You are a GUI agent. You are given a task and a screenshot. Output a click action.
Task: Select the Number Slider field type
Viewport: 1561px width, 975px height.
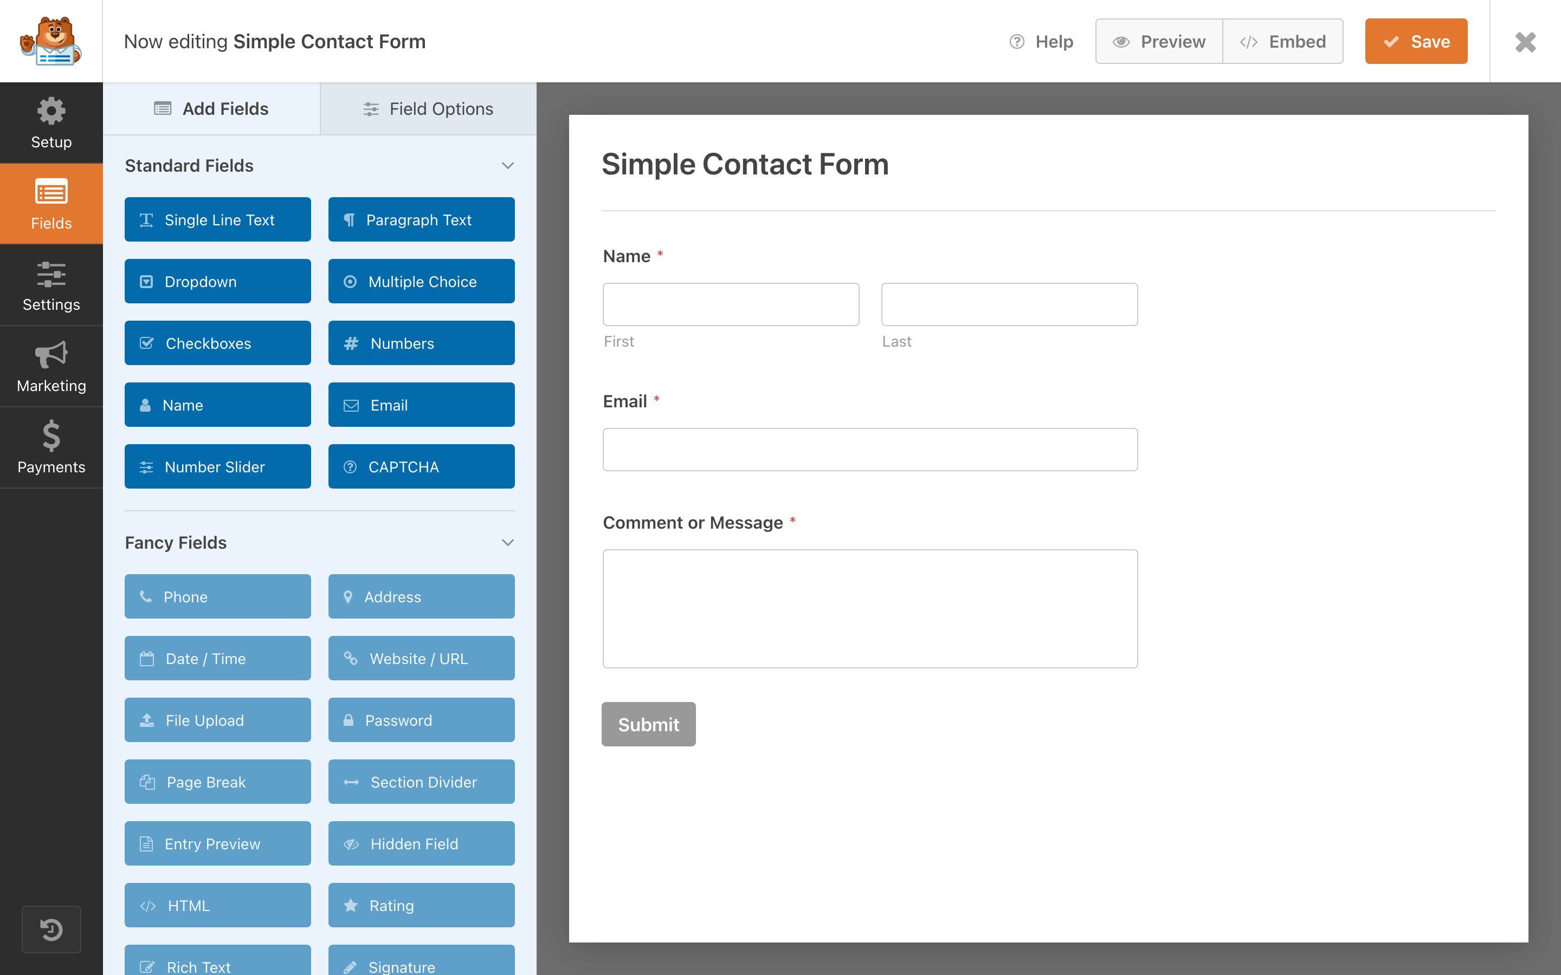tap(219, 466)
